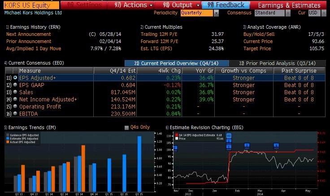Click Est. LTG (EPS) value 24.38%
This screenshot has height=196, width=330.
216,48
